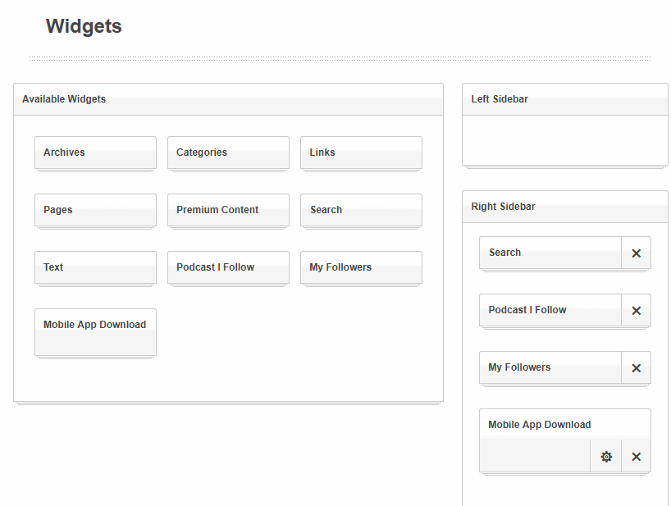Click the Right Sidebar panel header
This screenshot has width=671, height=506.
[564, 207]
